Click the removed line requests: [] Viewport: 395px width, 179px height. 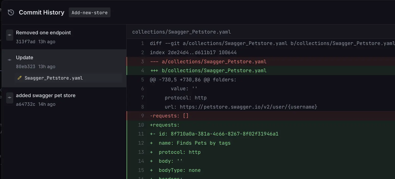click(169, 116)
